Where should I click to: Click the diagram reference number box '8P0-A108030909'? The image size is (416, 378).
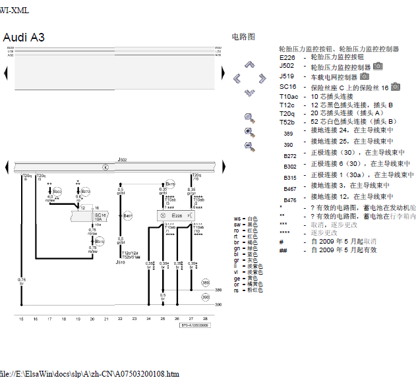[x=195, y=325]
